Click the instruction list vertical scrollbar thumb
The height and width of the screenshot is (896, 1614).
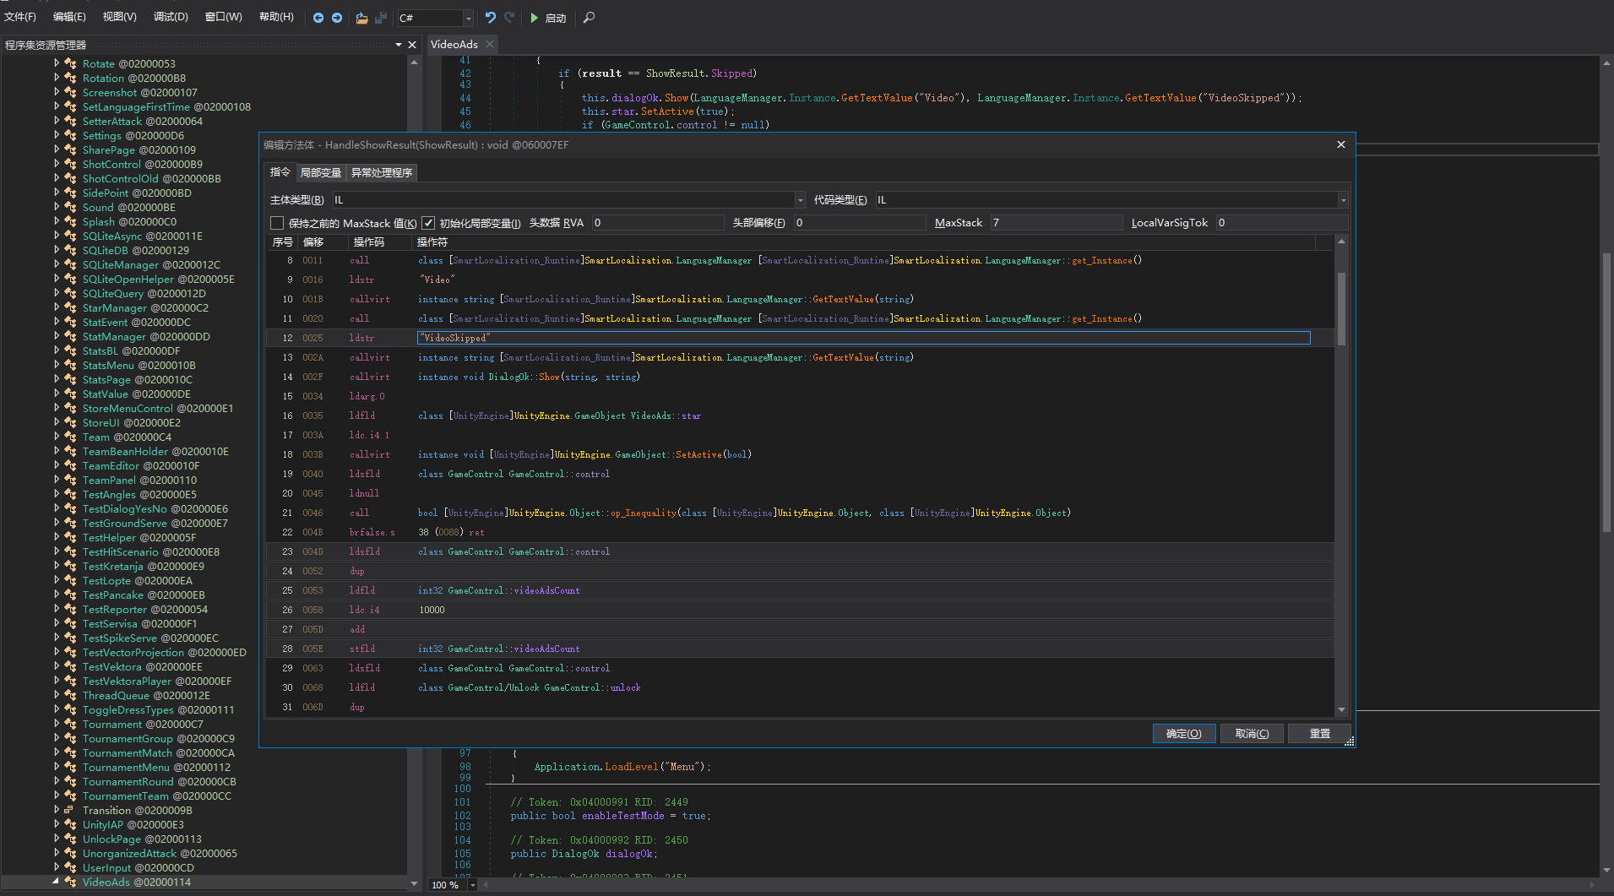point(1341,308)
